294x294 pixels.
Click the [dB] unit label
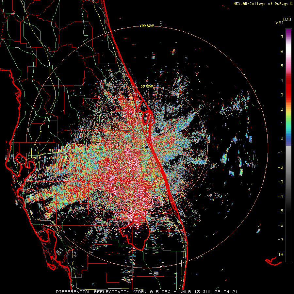279,23
